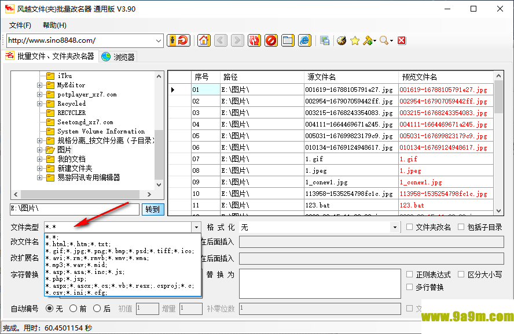Viewport: 514px width, 334px height.
Task: Click the open 图片 folder icon
Action: coord(50,150)
